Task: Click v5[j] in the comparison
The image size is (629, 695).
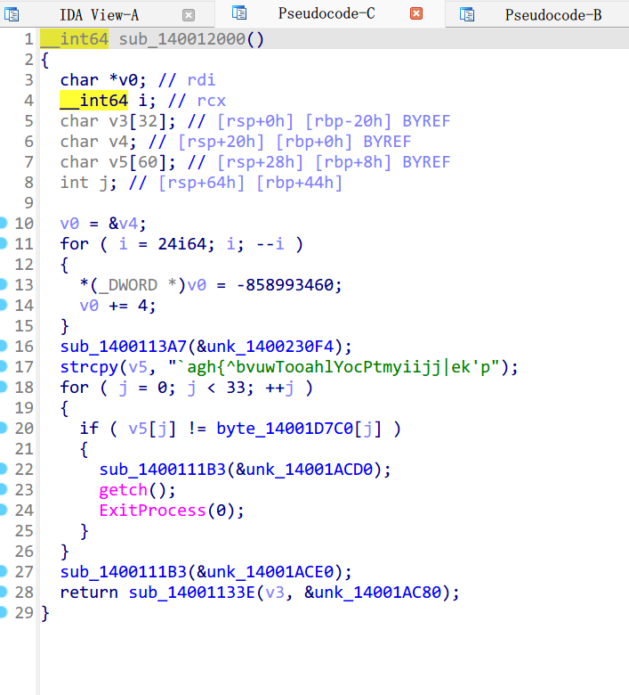Action: point(152,429)
